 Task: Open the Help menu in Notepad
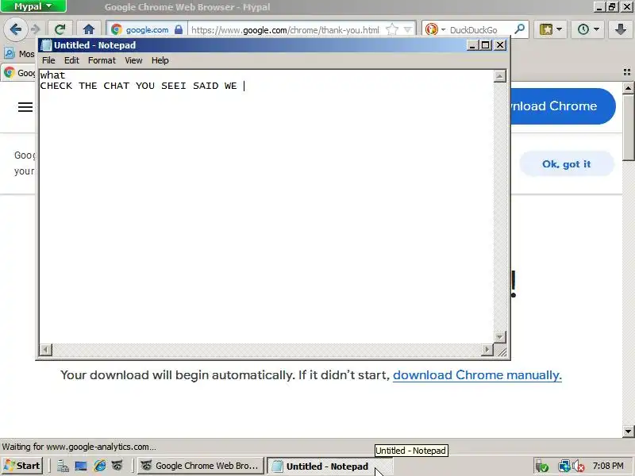tap(160, 60)
